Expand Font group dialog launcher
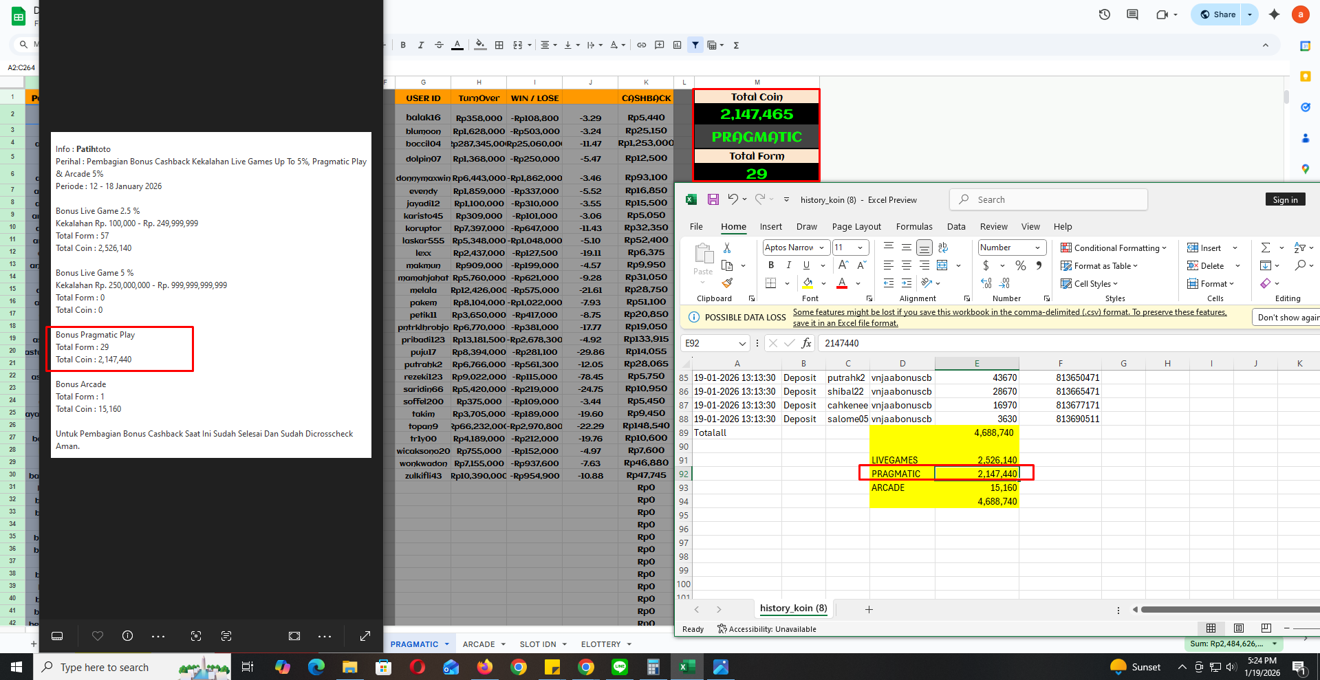Viewport: 1320px width, 680px height. coord(869,298)
